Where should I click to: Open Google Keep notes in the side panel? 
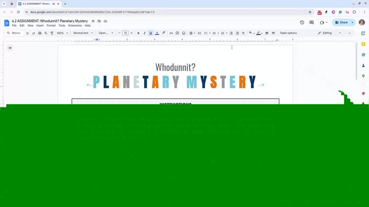363,43
